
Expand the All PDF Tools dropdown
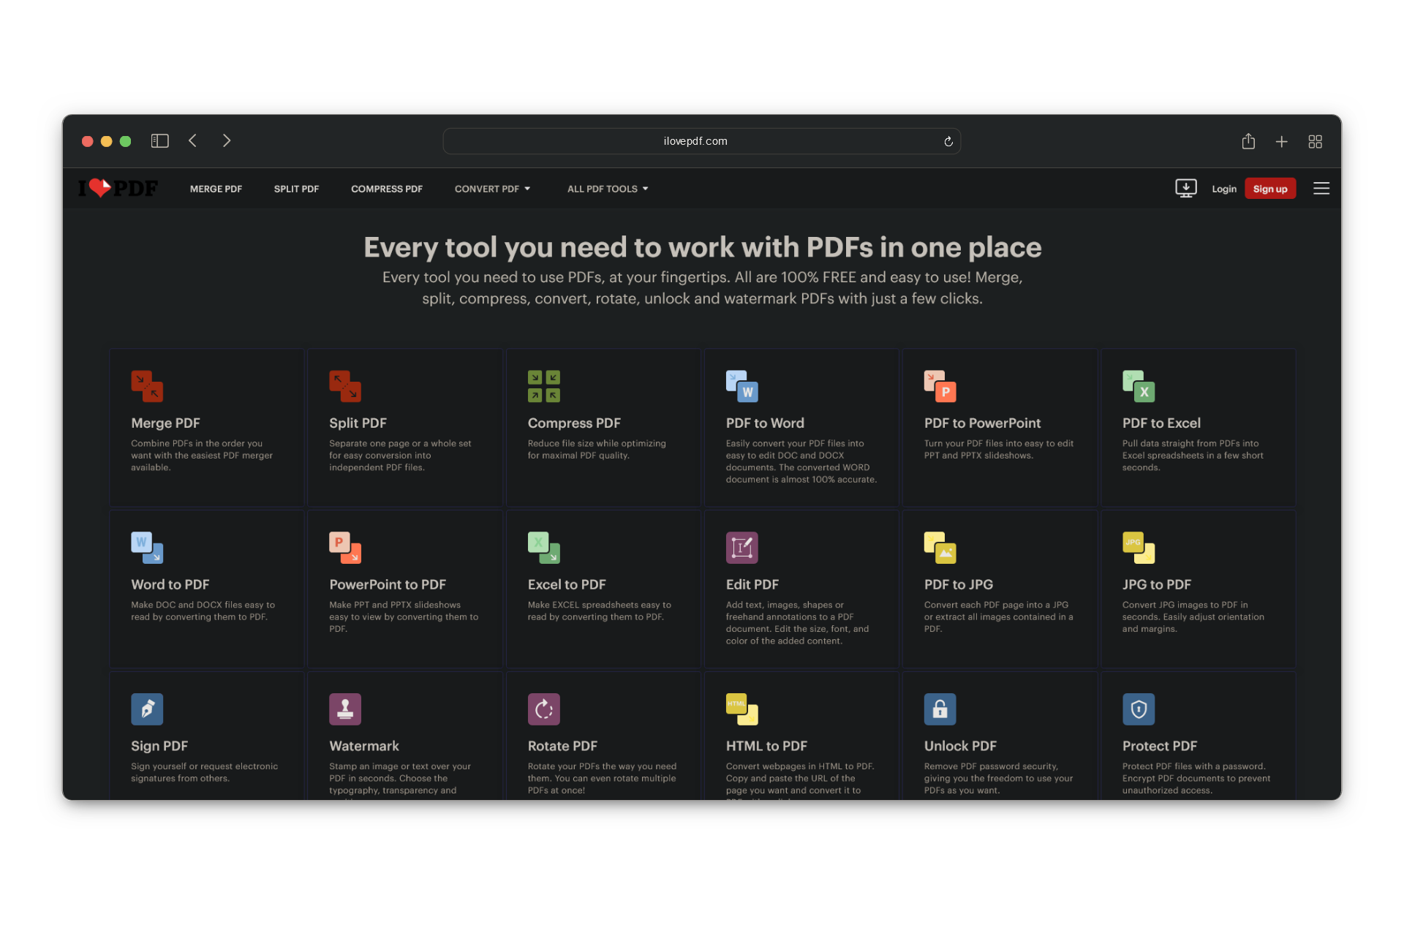(608, 189)
